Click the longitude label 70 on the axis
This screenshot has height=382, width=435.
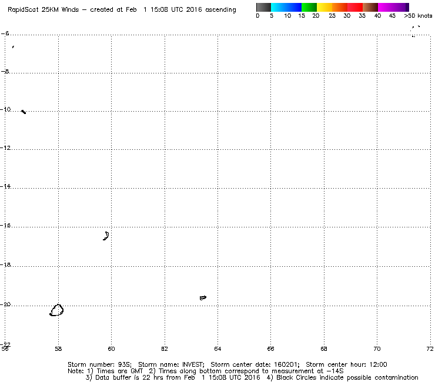[377, 349]
